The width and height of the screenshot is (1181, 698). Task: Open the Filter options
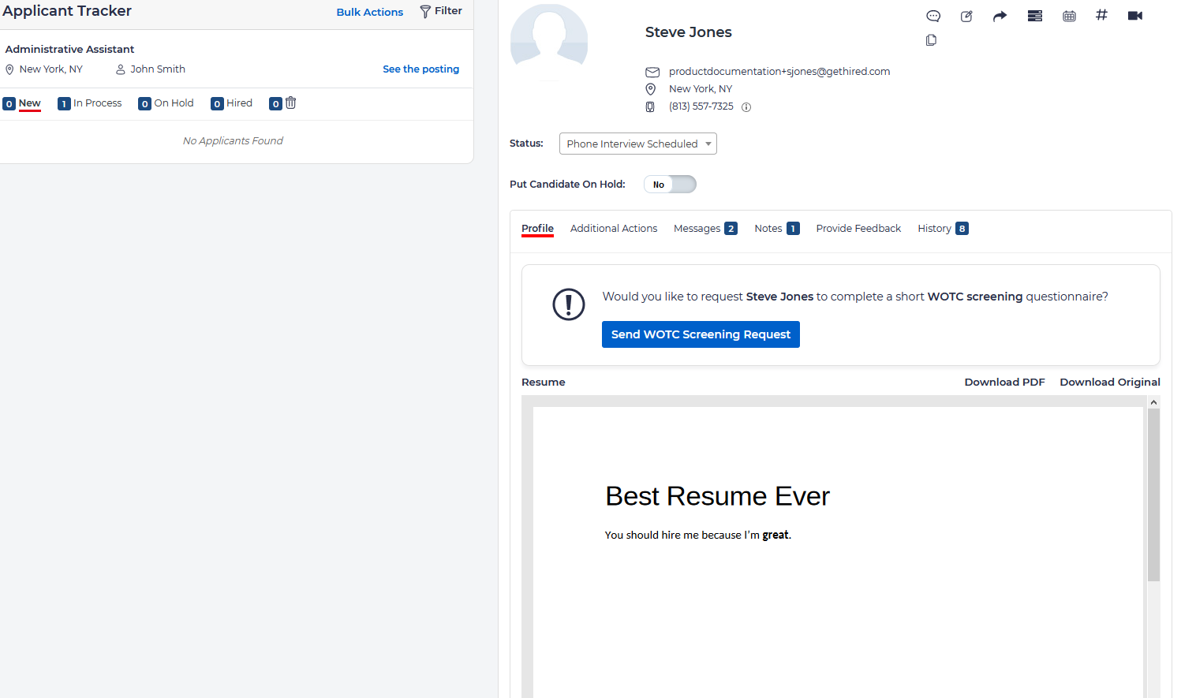point(441,11)
